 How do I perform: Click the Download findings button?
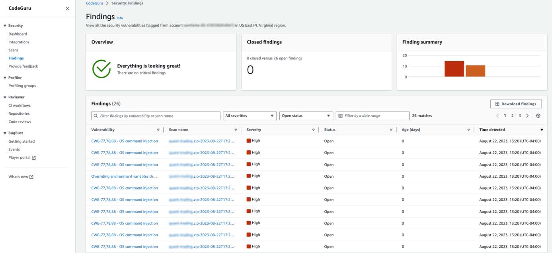click(x=516, y=104)
